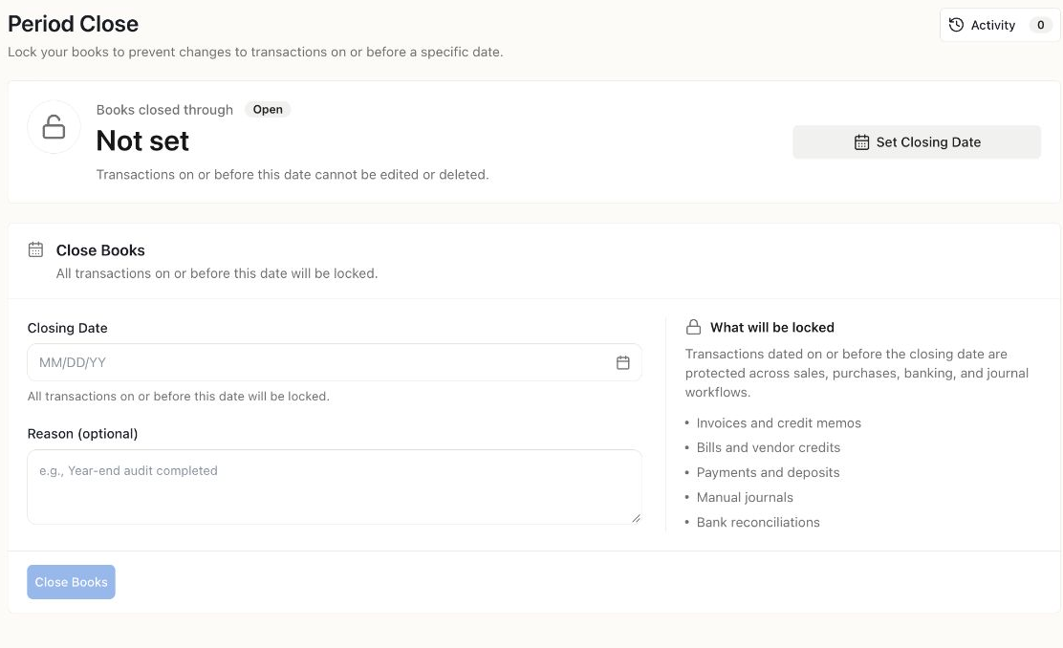Click the resize grip of the Reason box
1063x648 pixels.
pos(636,518)
